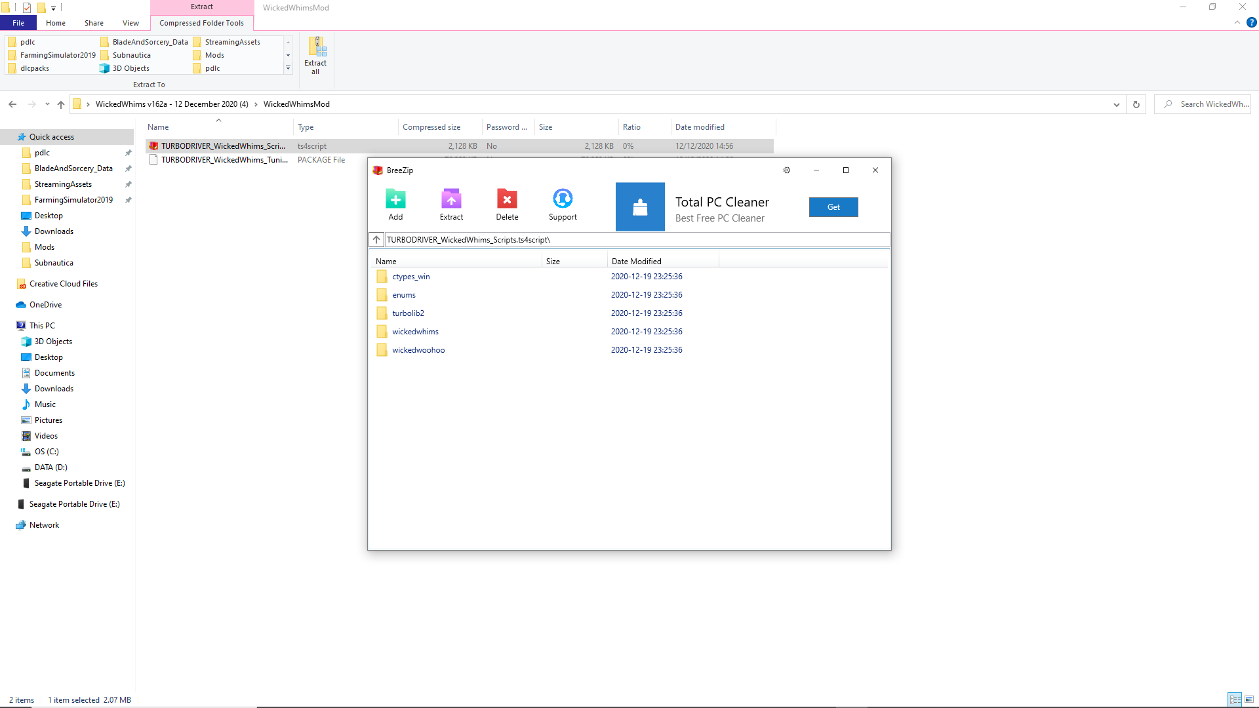This screenshot has height=708, width=1259.
Task: Open the wickedwhims folder in BreeZip
Action: [415, 332]
